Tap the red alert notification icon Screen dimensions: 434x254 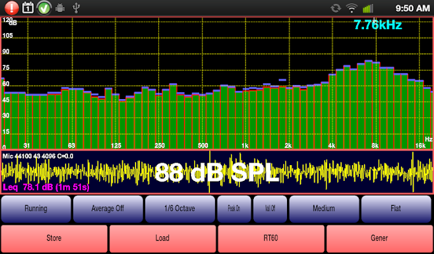pyautogui.click(x=11, y=8)
